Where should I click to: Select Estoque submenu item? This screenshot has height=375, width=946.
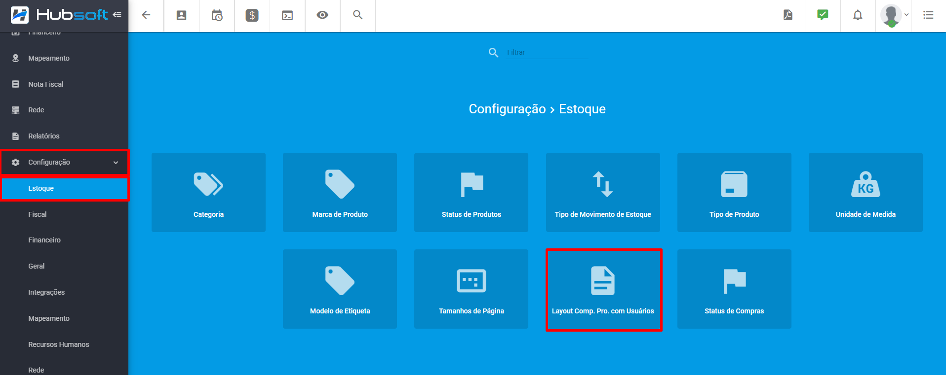[x=64, y=188]
